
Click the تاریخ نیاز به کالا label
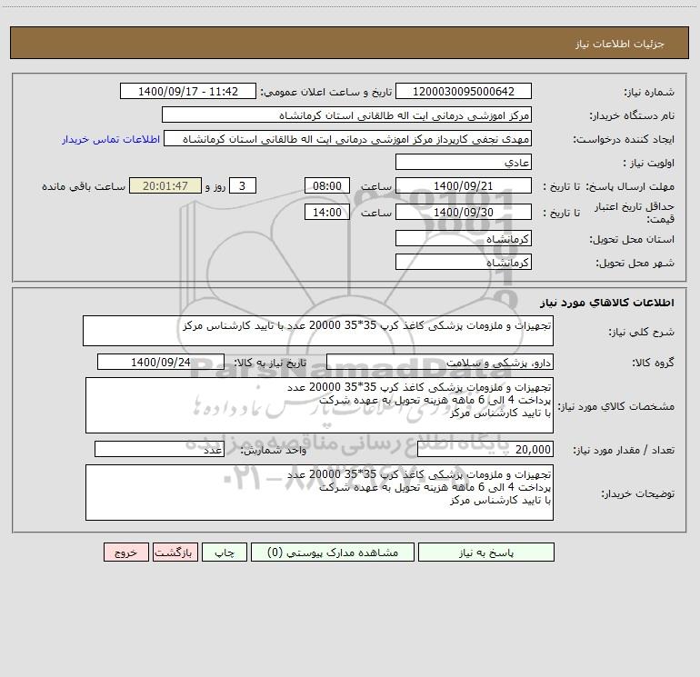point(271,363)
